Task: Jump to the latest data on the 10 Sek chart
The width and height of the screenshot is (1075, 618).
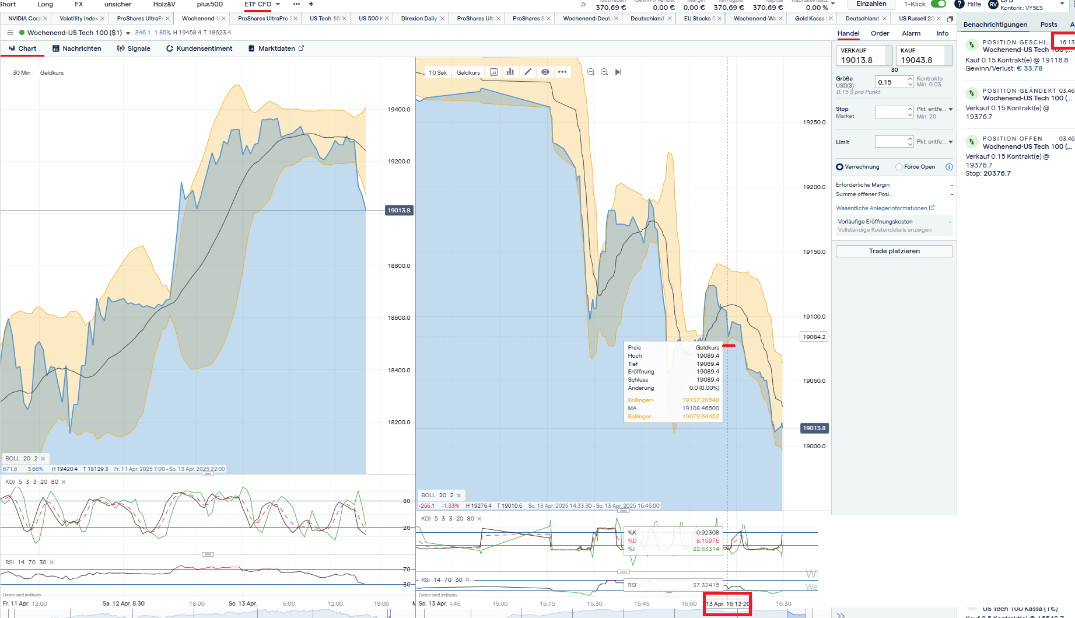Action: click(618, 72)
